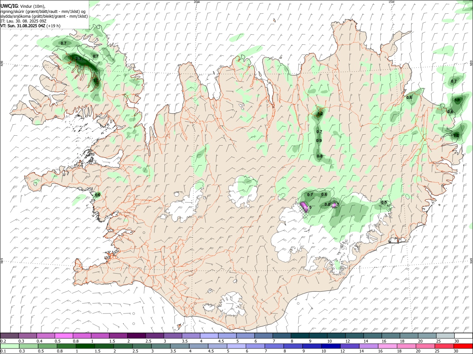Select lavender snow swatch between 4 and 4.5
This screenshot has width=473, height=354.
click(x=209, y=336)
